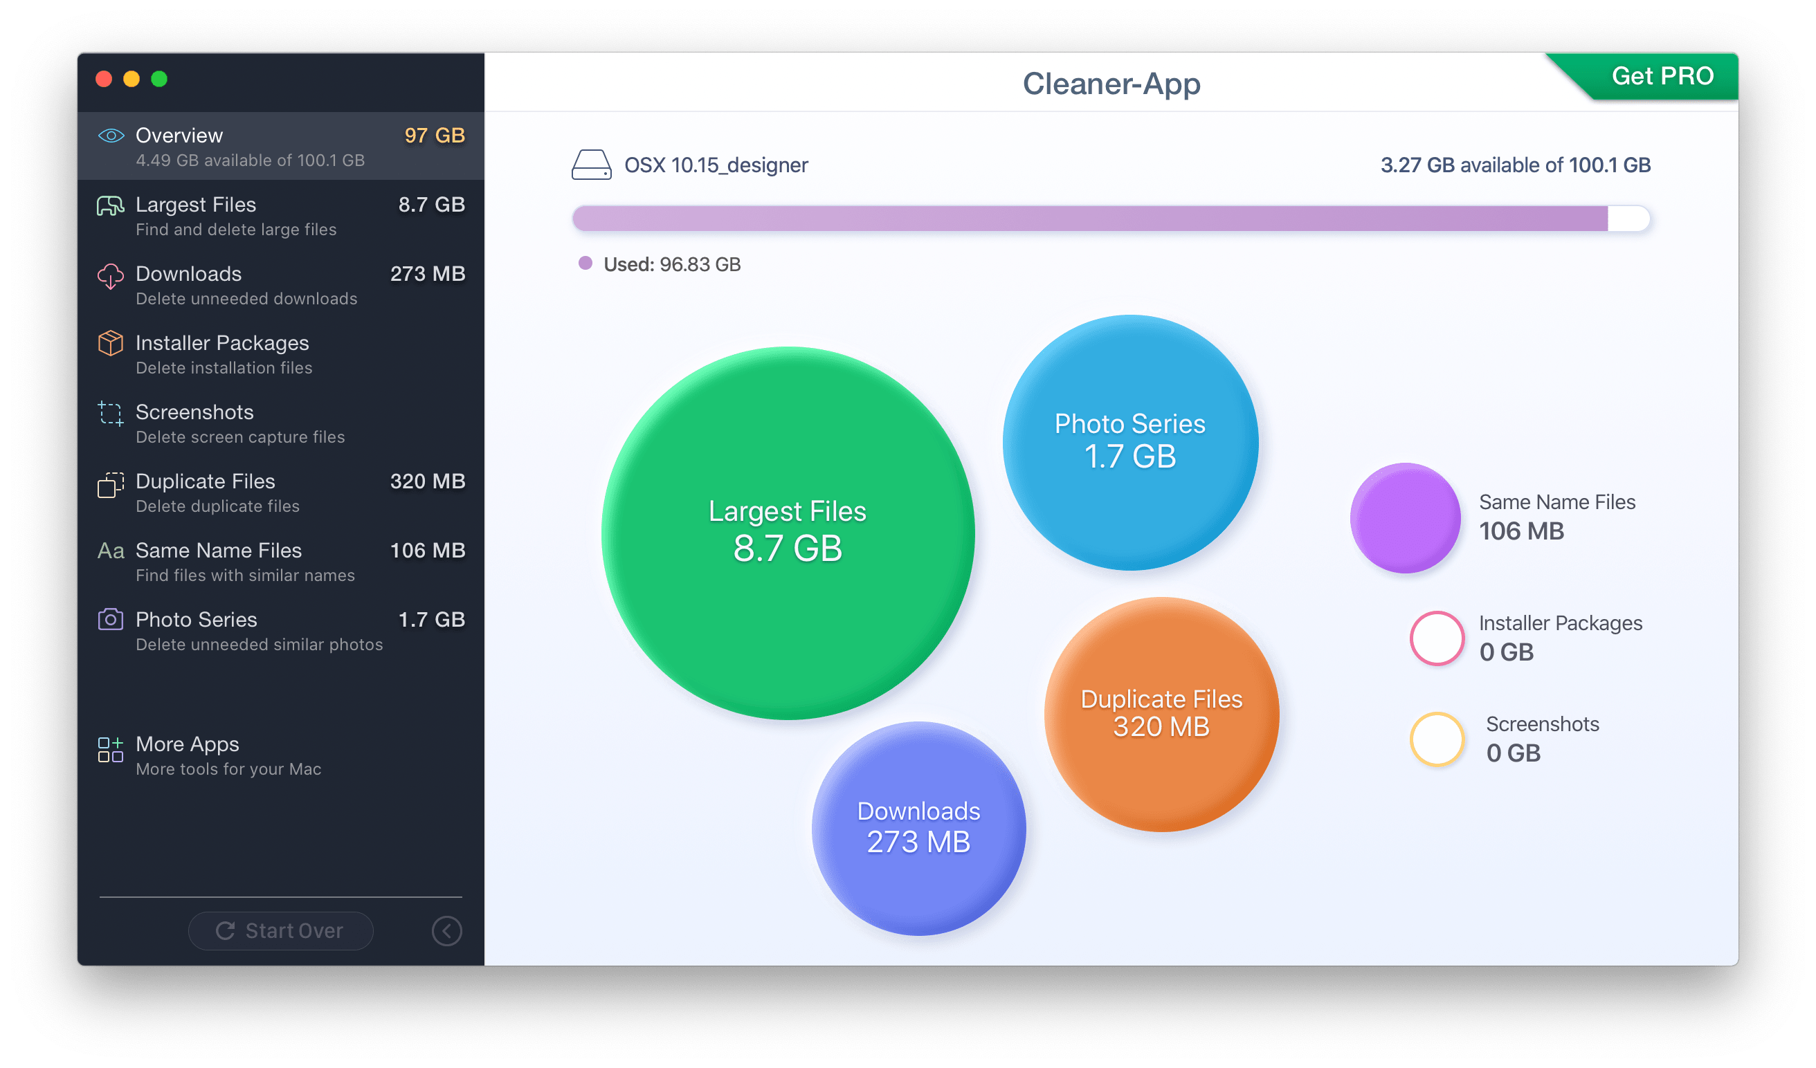Click the purple Used legend dot
This screenshot has width=1816, height=1068.
(x=585, y=263)
